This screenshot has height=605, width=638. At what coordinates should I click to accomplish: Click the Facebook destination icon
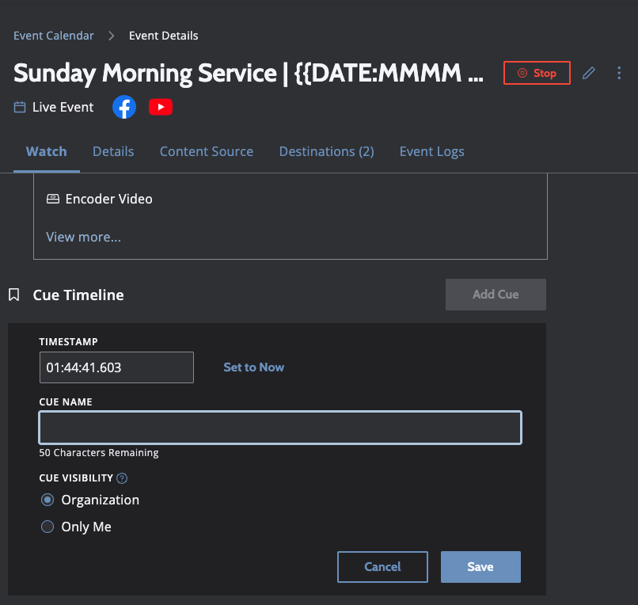pyautogui.click(x=124, y=107)
